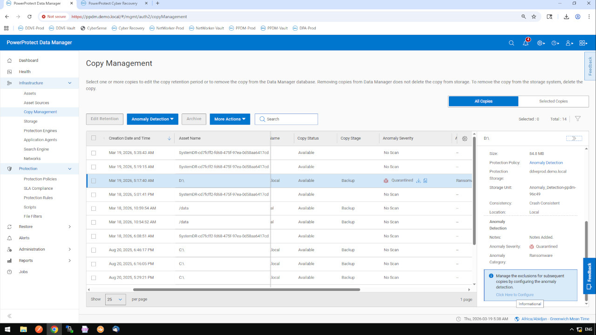
Task: Click the Jobs icon in sidebar
Action: coord(10,272)
